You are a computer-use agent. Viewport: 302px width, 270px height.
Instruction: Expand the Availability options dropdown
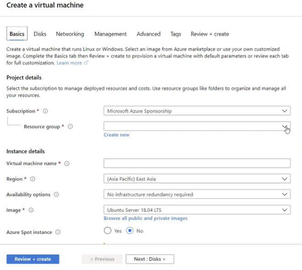(x=197, y=194)
